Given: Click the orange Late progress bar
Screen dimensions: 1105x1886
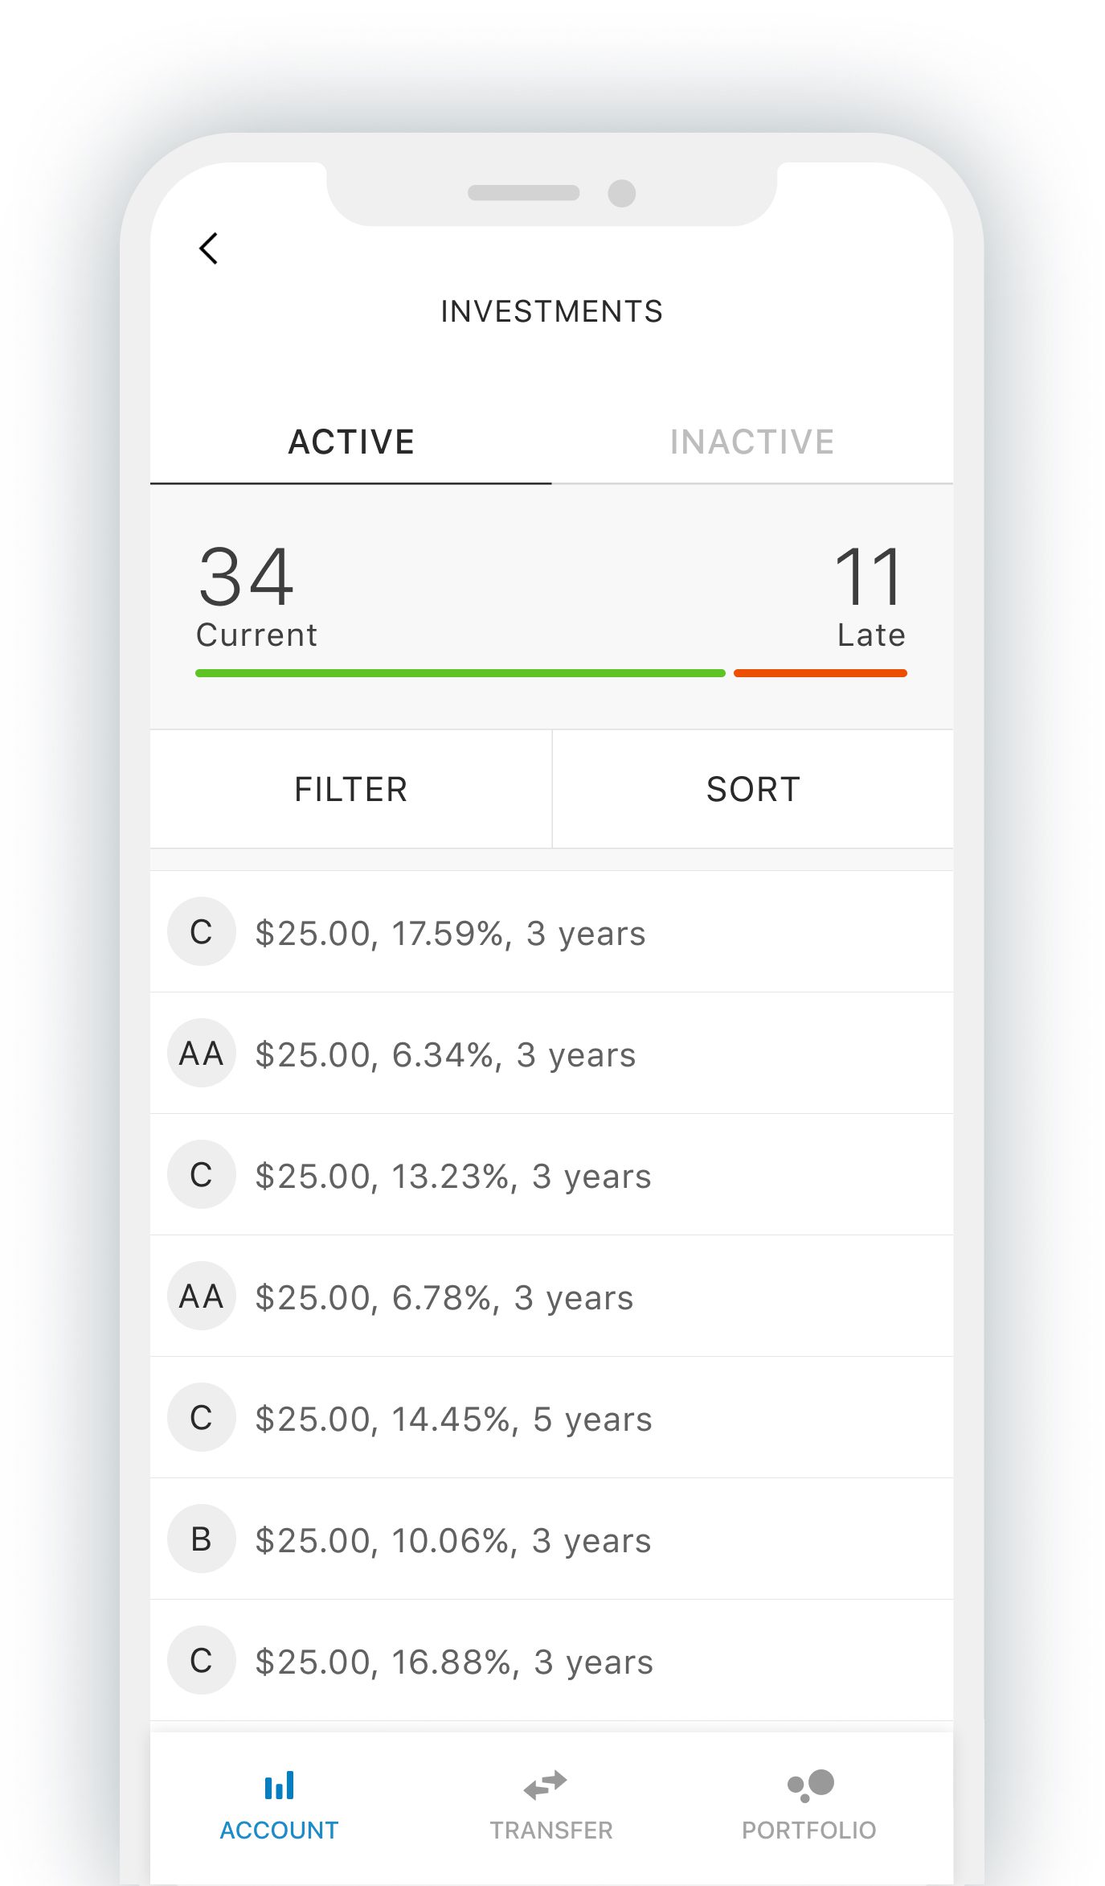Looking at the screenshot, I should [x=821, y=673].
